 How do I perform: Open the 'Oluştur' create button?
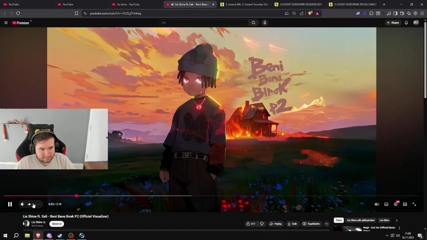(393, 23)
